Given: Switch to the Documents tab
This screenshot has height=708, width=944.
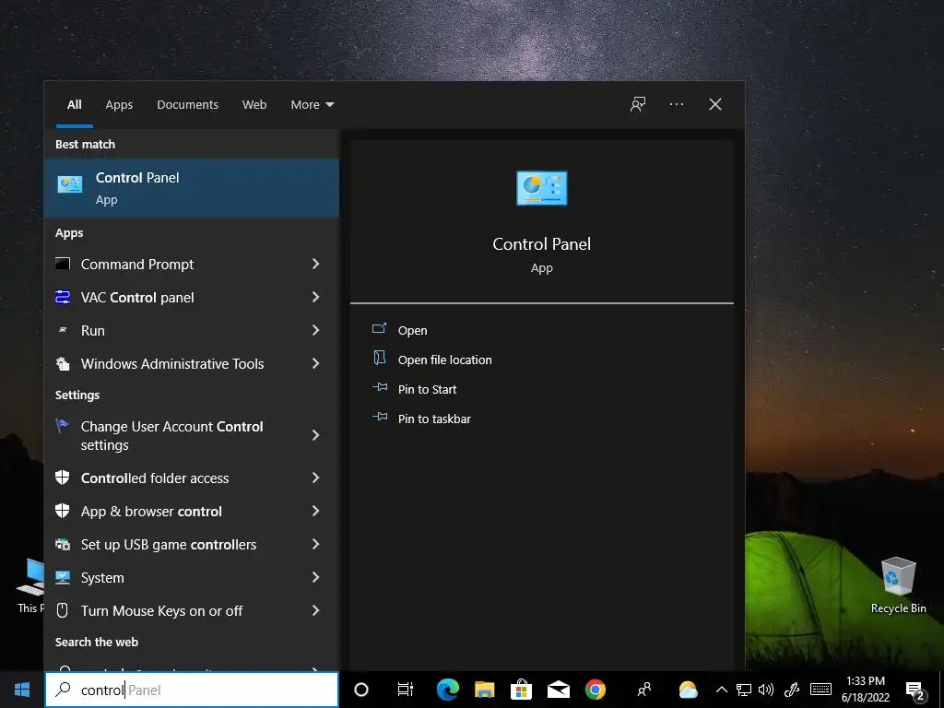Looking at the screenshot, I should (x=187, y=105).
